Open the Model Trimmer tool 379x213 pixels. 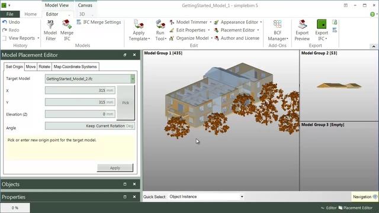pyautogui.click(x=189, y=22)
